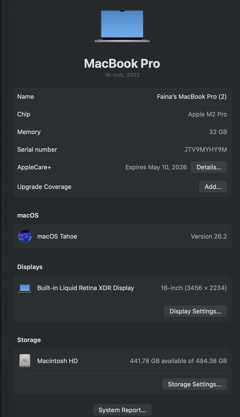Open Storage Settings
The height and width of the screenshot is (417, 240).
click(194, 384)
